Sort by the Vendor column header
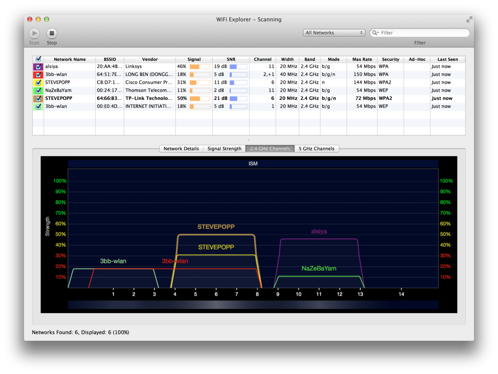The image size is (498, 374). 150,59
